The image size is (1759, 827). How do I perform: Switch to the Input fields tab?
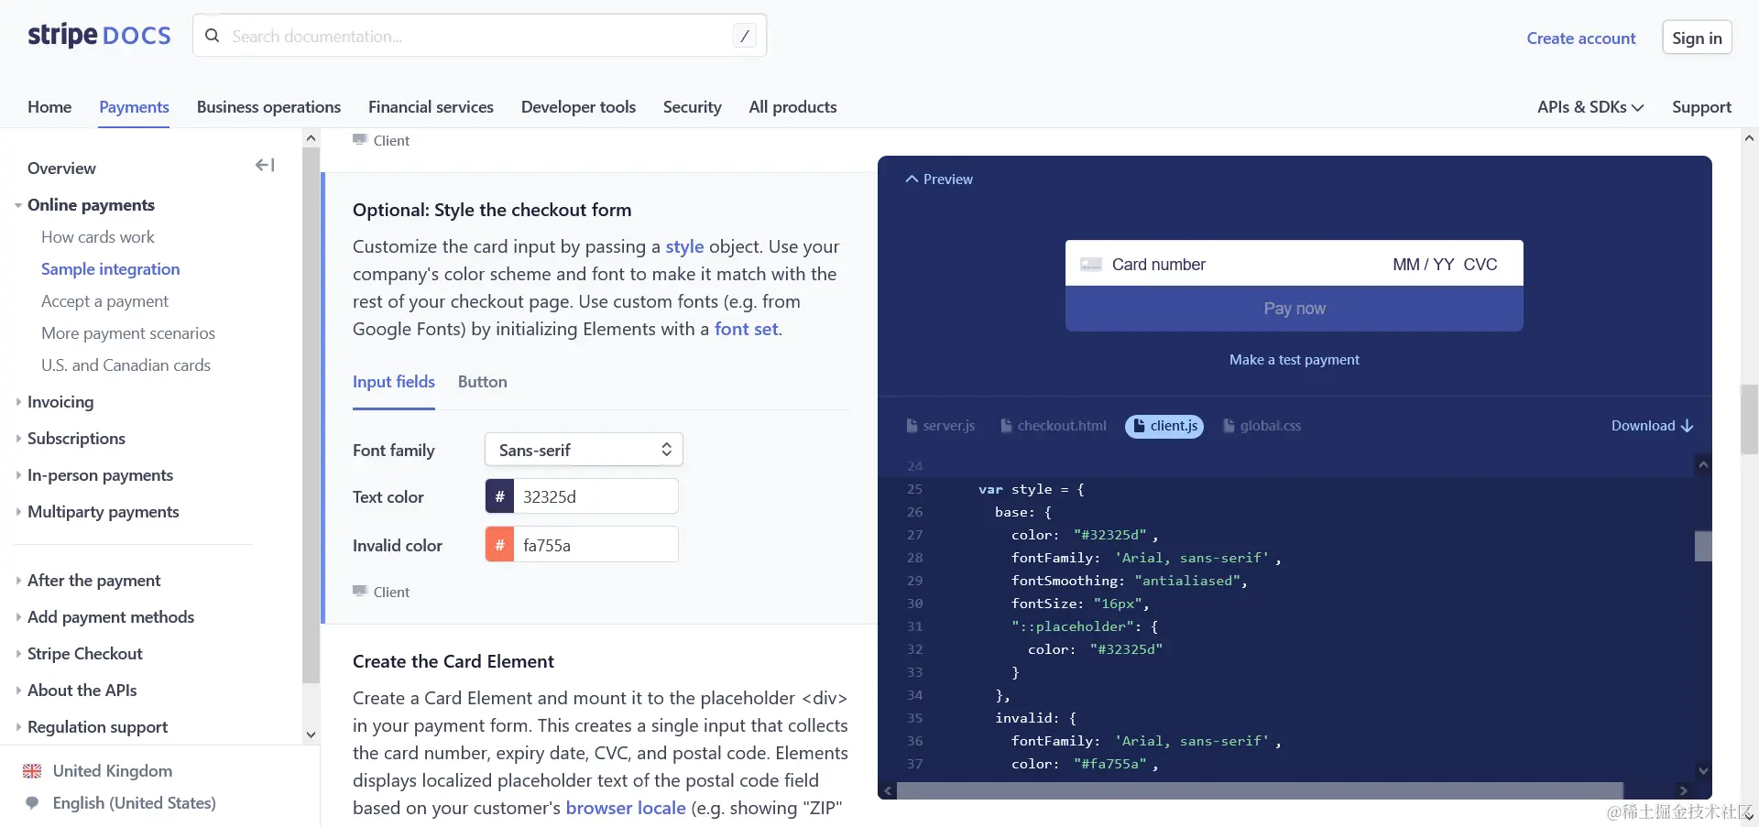point(394,382)
